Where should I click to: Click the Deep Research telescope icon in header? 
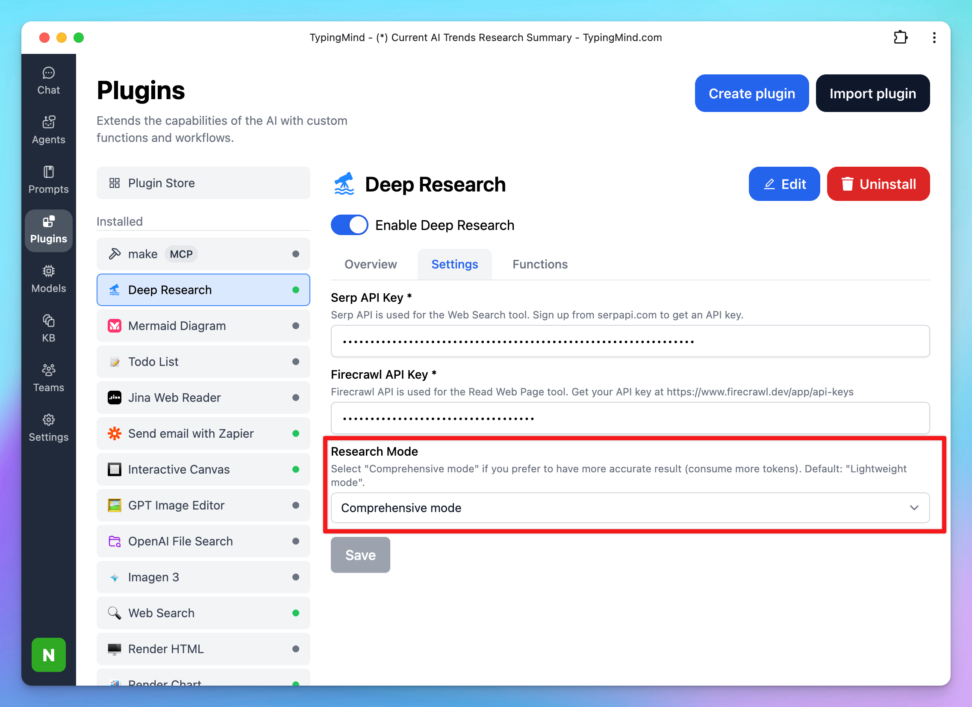coord(344,184)
